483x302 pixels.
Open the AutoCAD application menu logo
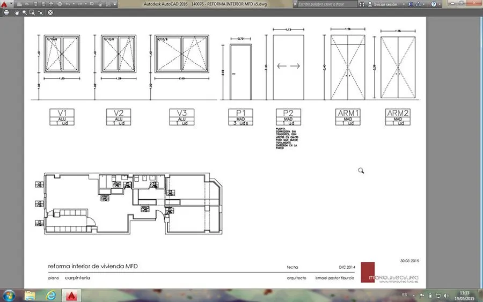[4, 4]
